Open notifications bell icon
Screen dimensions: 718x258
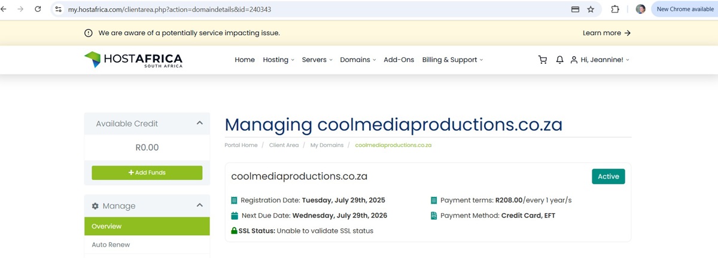(560, 60)
